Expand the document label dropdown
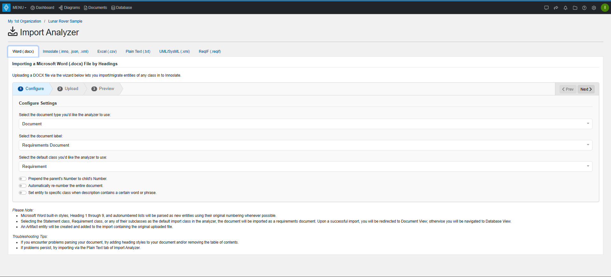 [x=305, y=145]
